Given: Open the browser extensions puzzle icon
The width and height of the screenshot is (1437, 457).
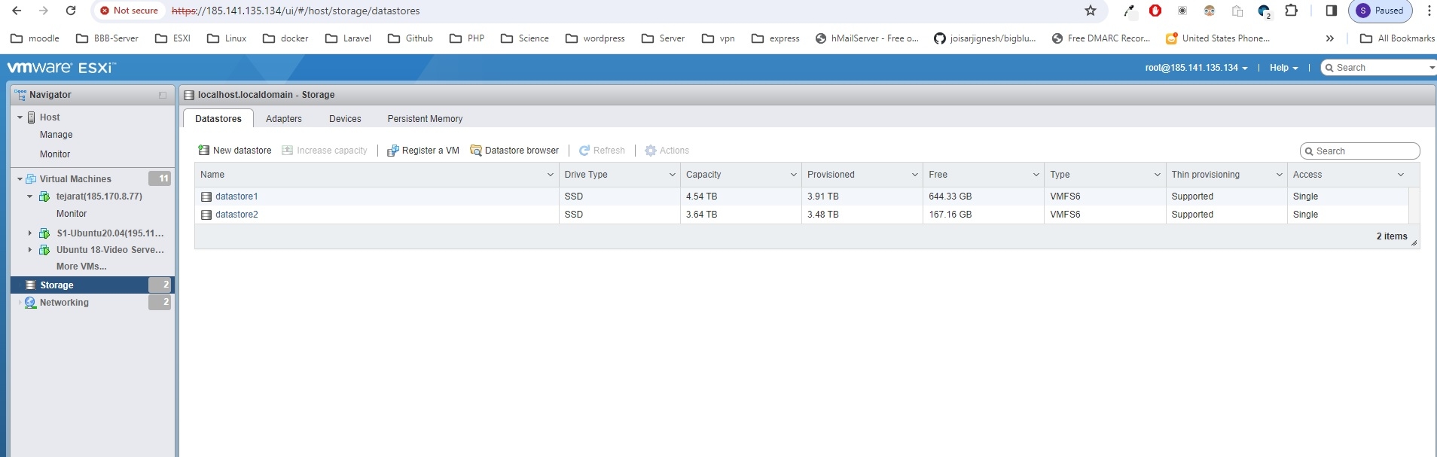Looking at the screenshot, I should click(x=1291, y=11).
